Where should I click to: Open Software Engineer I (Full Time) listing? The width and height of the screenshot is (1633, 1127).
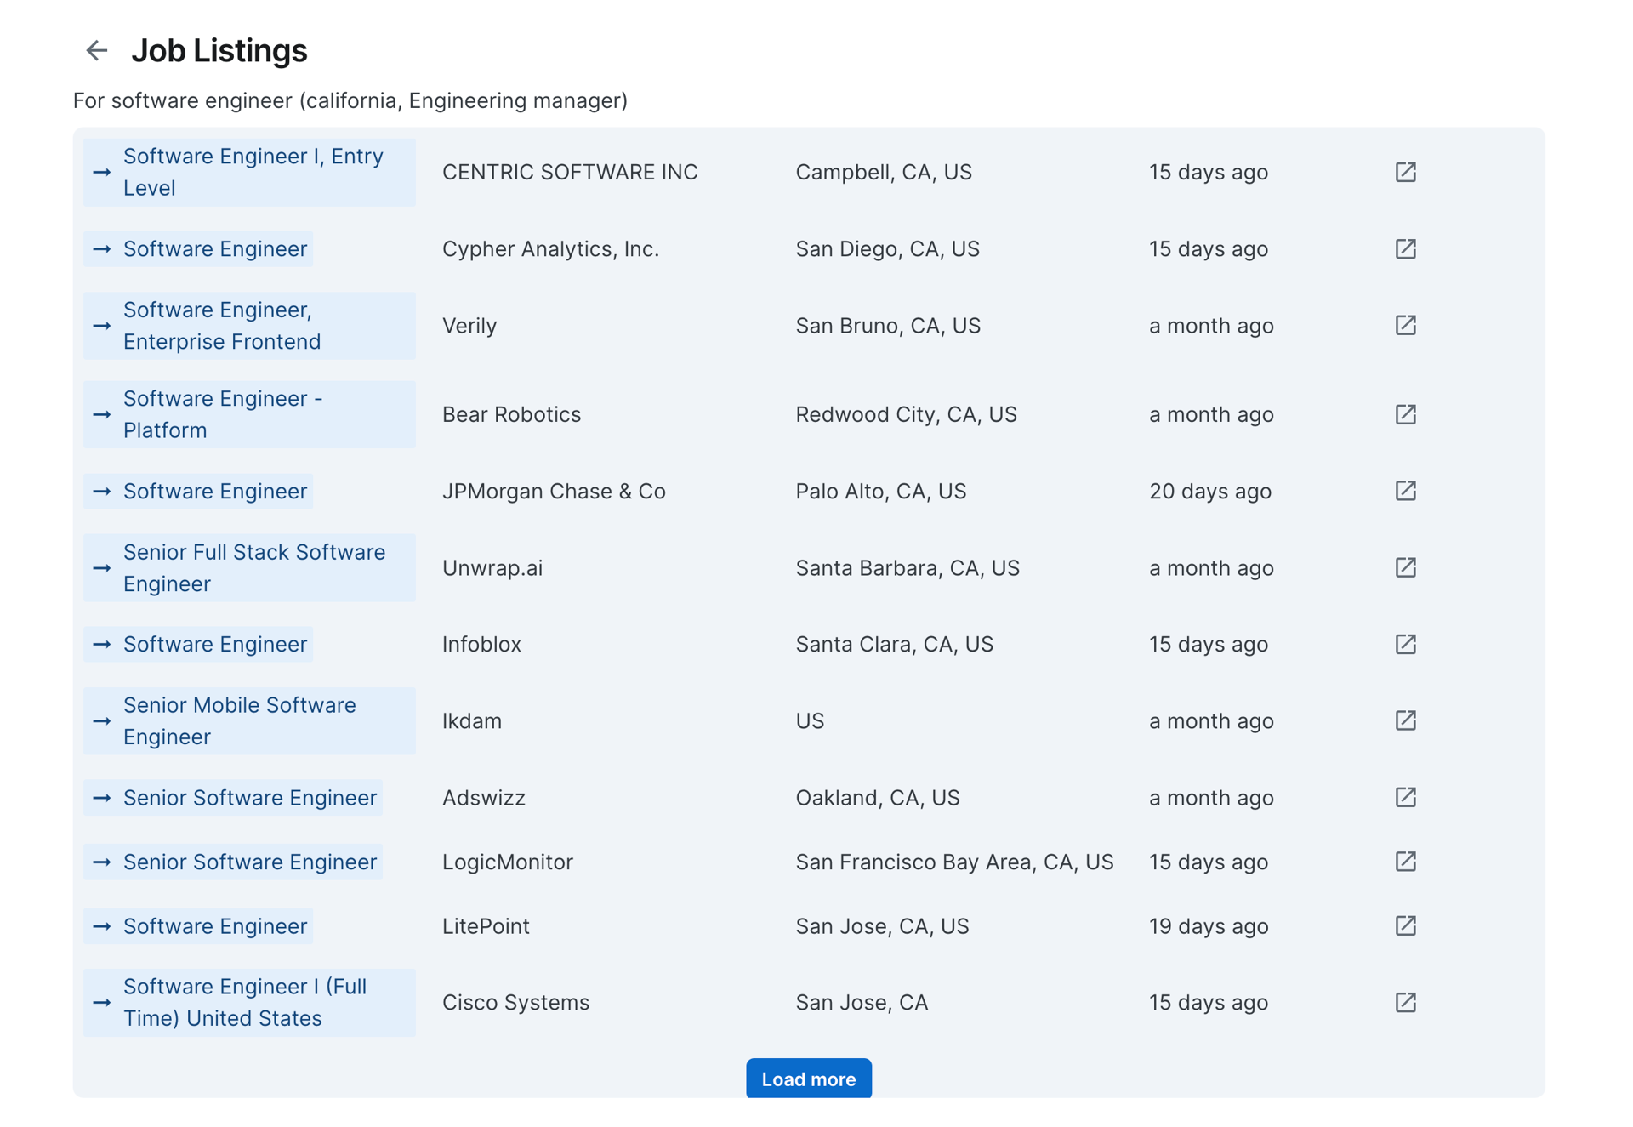point(249,1002)
